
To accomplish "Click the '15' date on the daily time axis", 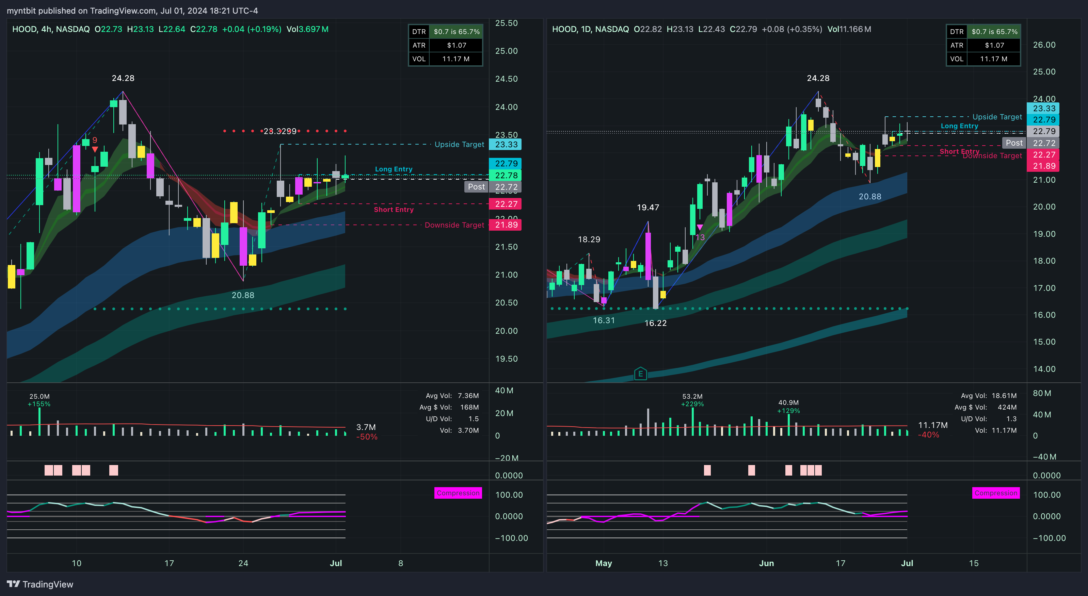I will click(974, 563).
